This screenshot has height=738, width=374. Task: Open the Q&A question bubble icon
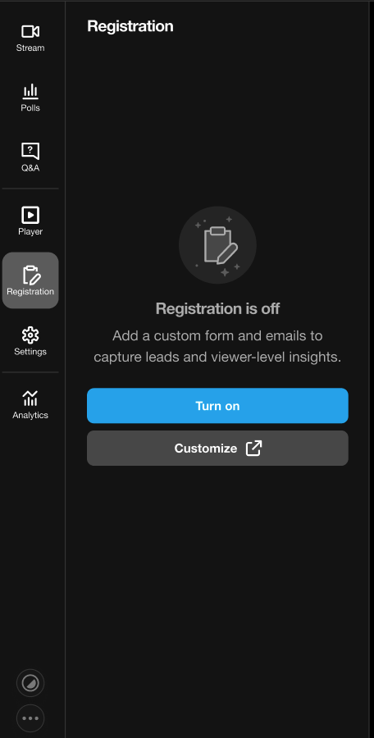(30, 152)
